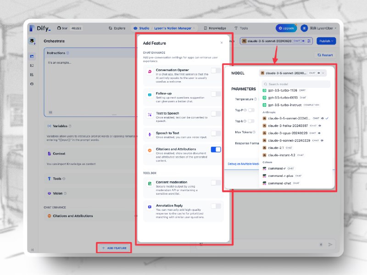367x275 pixels.
Task: Click the Search model input field
Action: 296,84
